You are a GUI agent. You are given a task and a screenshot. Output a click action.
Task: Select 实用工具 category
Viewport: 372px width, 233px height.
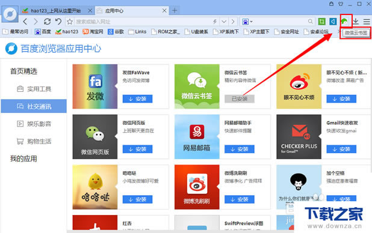(x=34, y=89)
